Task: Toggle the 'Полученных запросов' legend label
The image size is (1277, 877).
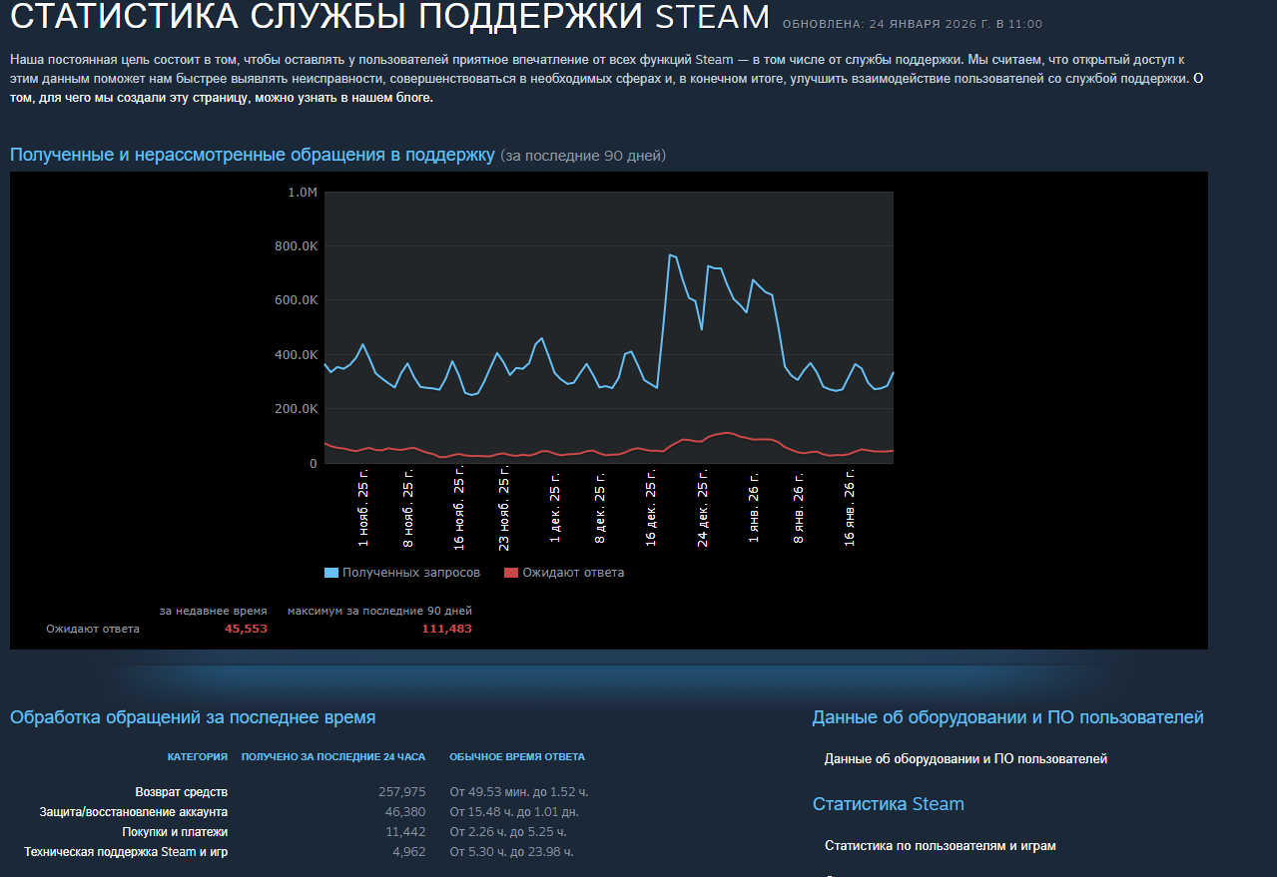Action: pyautogui.click(x=410, y=573)
